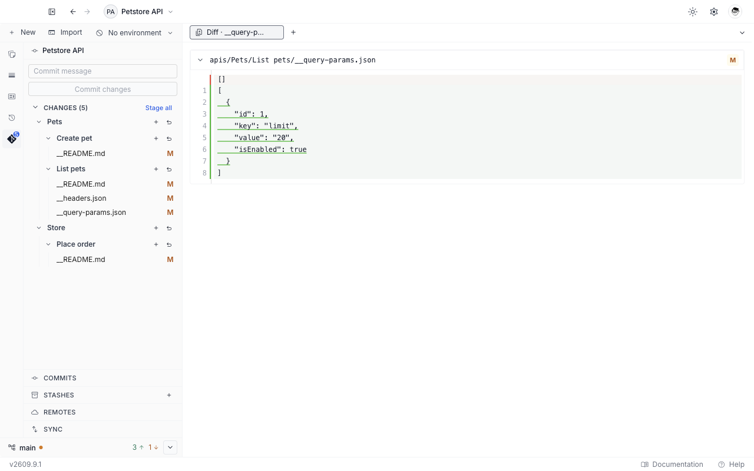Discard changes in Store folder
This screenshot has height=471, width=754.
(169, 228)
